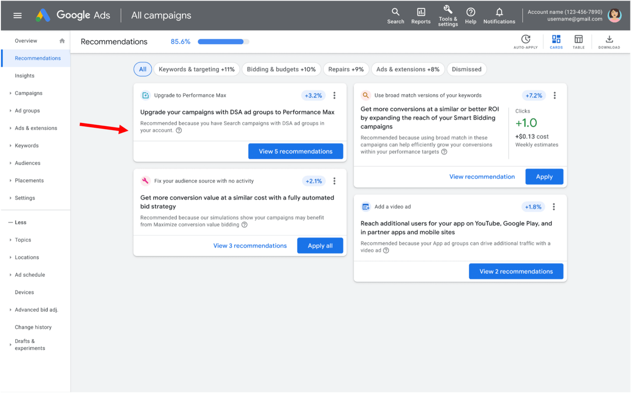The width and height of the screenshot is (631, 393).
Task: Click the +1.8% score badge
Action: [533, 207]
